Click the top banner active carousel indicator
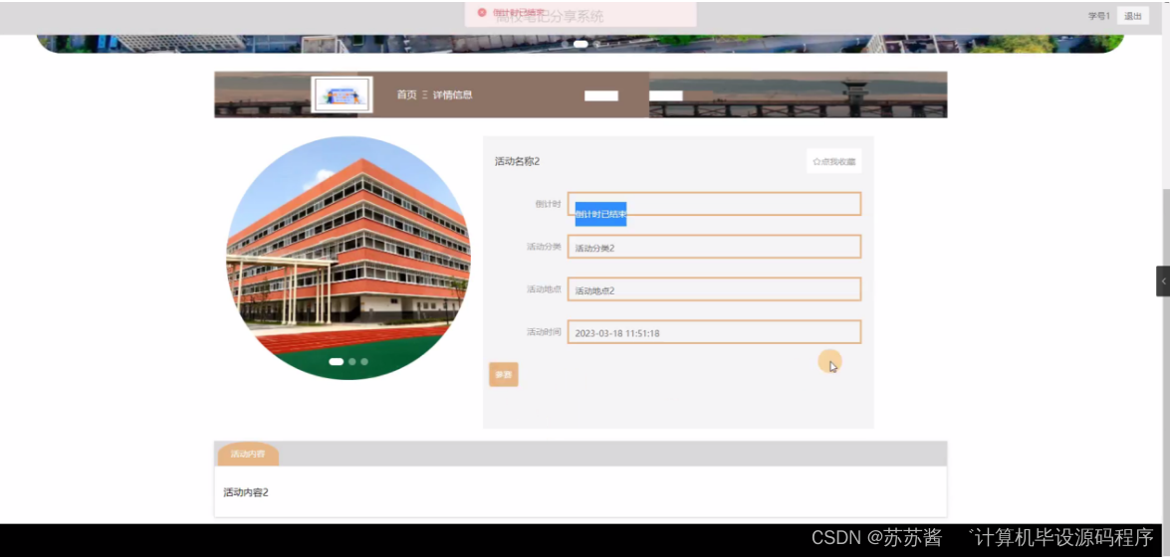 coord(581,44)
